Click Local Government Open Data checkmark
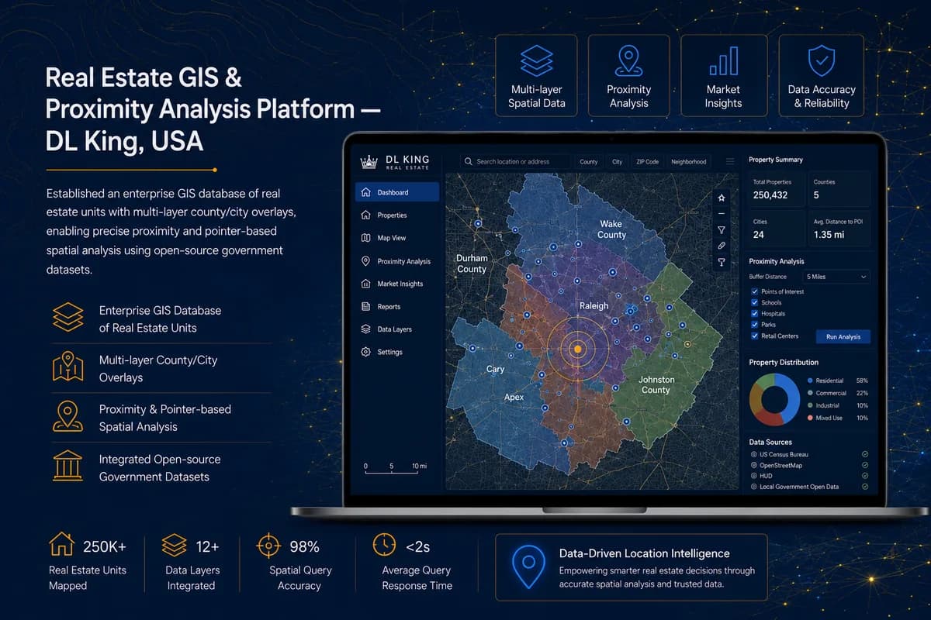The width and height of the screenshot is (931, 620). pyautogui.click(x=865, y=487)
